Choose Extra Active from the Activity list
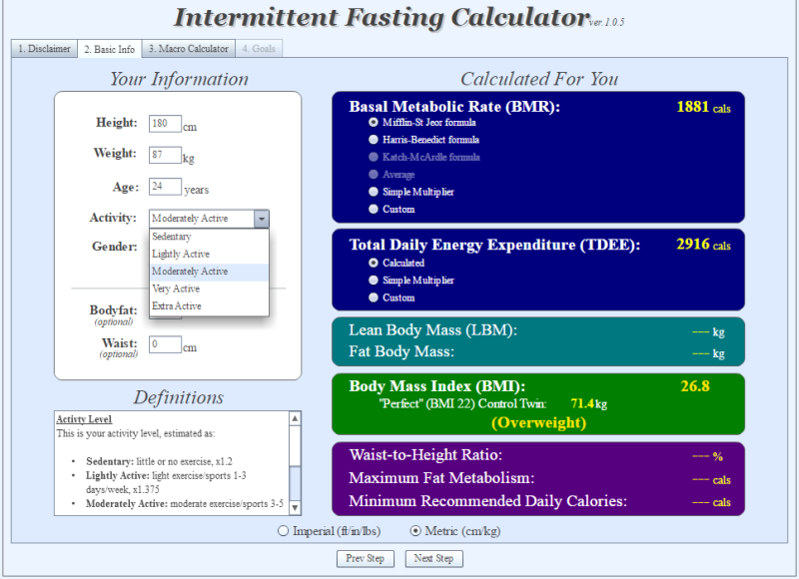 [x=209, y=306]
